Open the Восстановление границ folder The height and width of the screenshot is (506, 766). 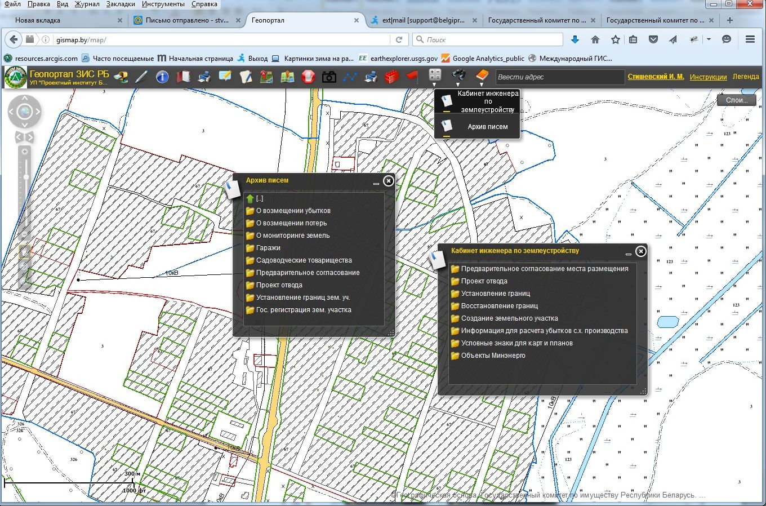point(499,306)
